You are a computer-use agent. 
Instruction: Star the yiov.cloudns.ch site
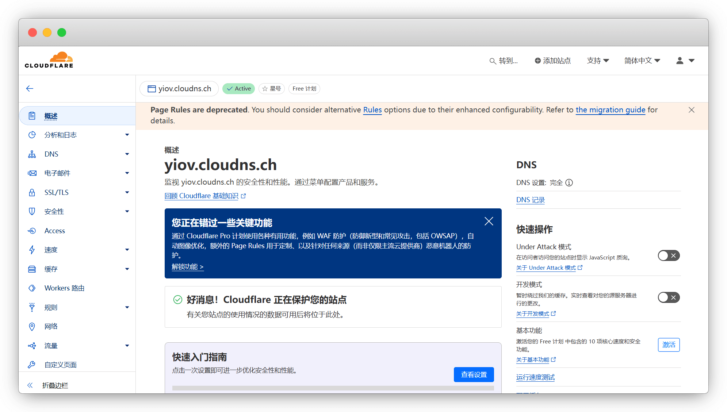(271, 89)
